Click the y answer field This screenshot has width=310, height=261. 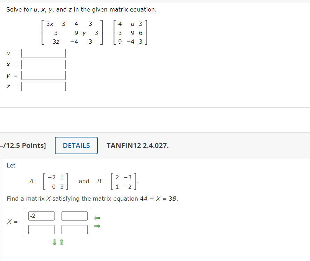pos(43,75)
